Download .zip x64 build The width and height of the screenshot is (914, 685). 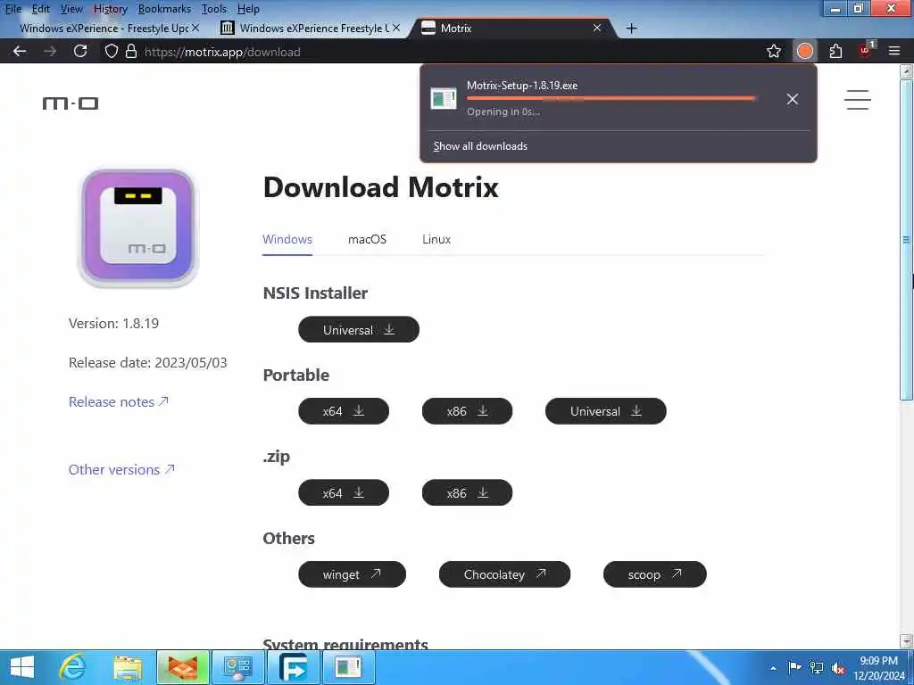[x=344, y=492]
